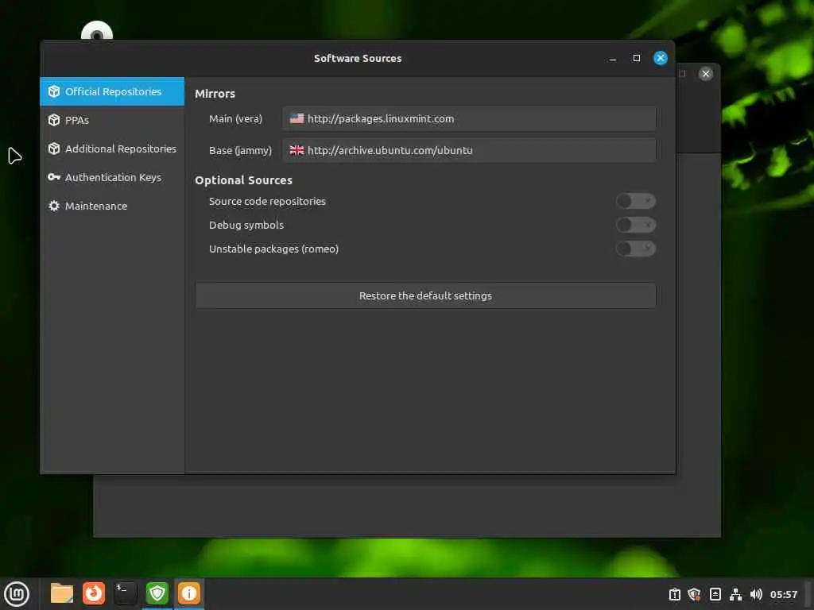Screen dimensions: 814x610
Task: Click the disc icon on the desktop
Action: [x=96, y=31]
